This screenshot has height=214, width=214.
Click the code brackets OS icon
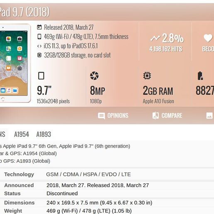coord(39,46)
